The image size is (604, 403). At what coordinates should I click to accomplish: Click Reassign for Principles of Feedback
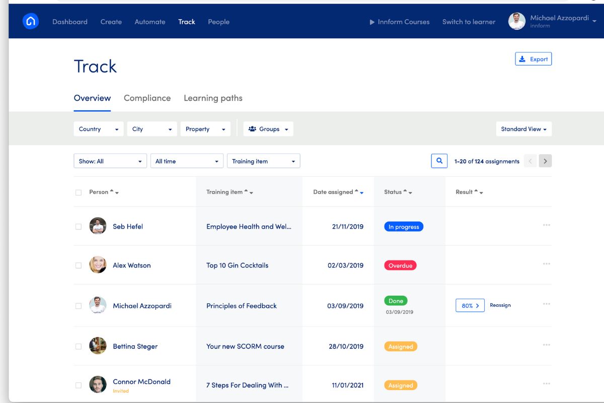[500, 305]
